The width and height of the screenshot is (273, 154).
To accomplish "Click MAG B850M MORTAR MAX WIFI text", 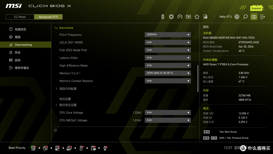I will pos(229,38).
